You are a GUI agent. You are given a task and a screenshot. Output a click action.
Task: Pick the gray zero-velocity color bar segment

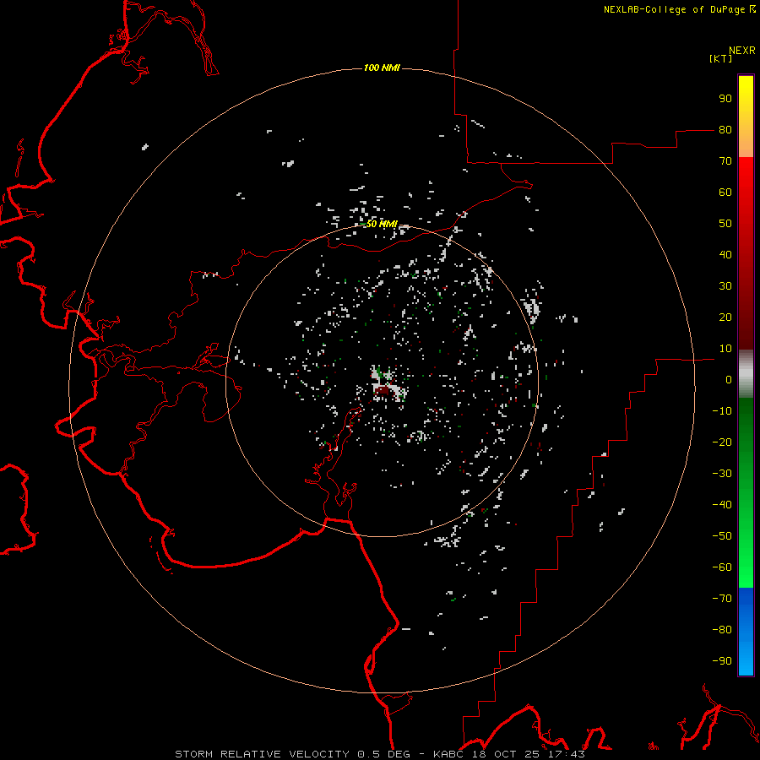[746, 374]
